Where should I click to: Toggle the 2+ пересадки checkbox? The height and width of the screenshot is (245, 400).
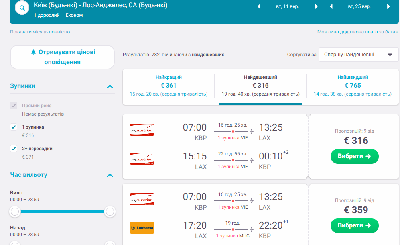(14, 149)
